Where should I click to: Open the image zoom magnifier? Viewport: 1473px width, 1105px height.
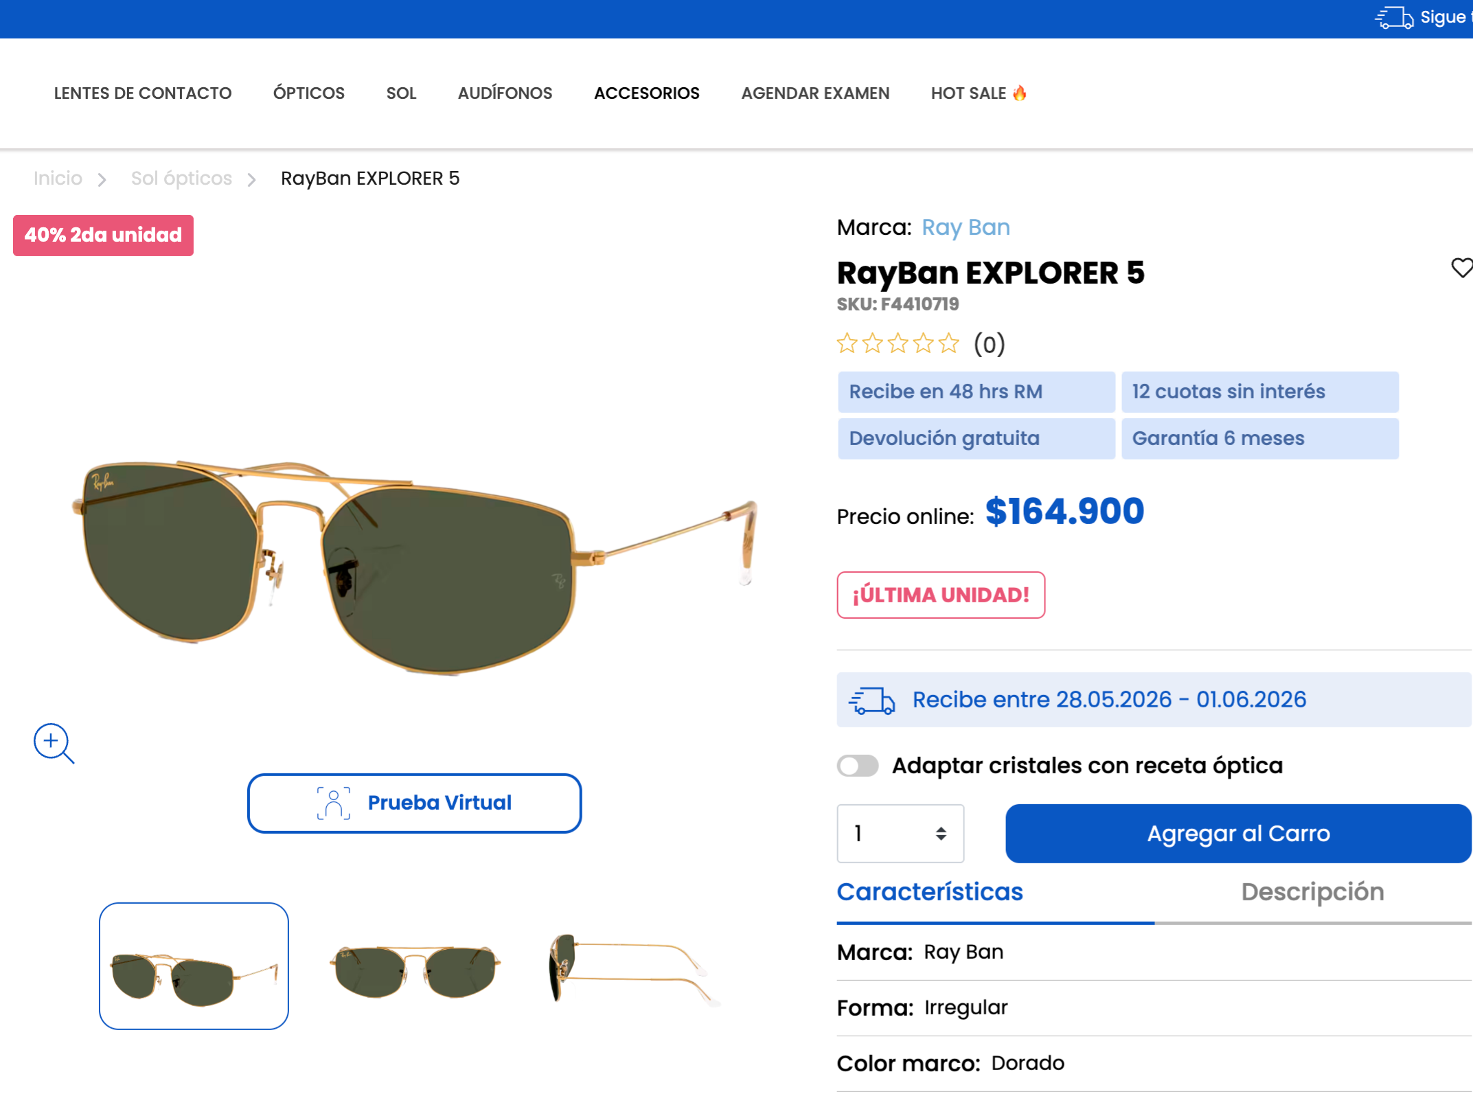click(54, 743)
